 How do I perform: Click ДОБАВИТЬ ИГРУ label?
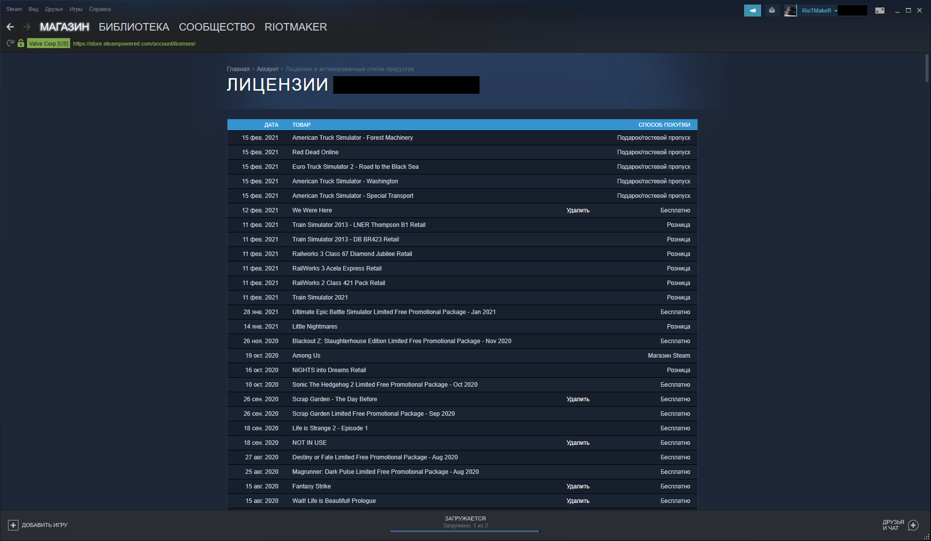coord(45,525)
